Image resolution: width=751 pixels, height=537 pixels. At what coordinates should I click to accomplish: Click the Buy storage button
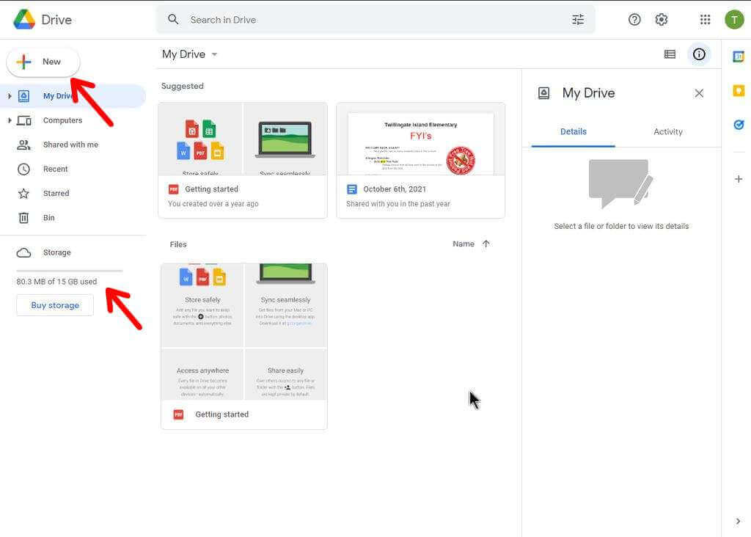(x=55, y=305)
